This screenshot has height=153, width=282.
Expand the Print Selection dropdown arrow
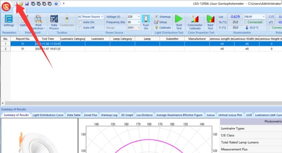click(45, 29)
